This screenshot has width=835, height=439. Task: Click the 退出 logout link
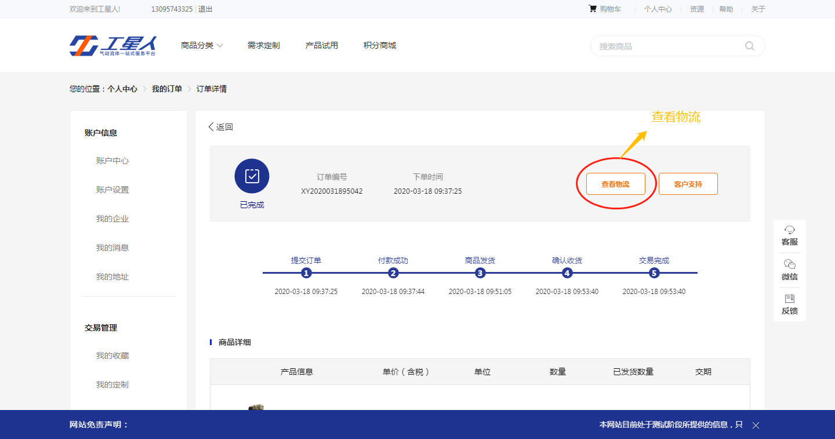(x=205, y=9)
